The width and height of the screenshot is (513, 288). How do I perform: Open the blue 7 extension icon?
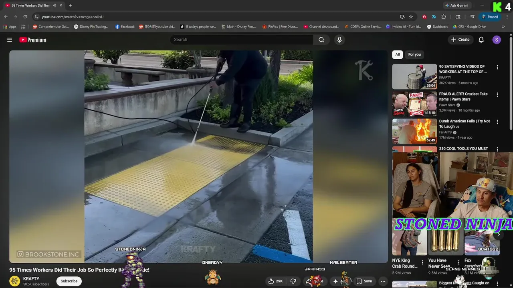[x=434, y=17]
